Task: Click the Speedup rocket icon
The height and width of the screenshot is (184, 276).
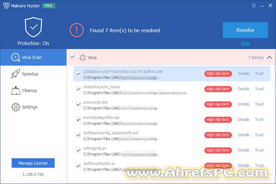Action: tap(15, 74)
